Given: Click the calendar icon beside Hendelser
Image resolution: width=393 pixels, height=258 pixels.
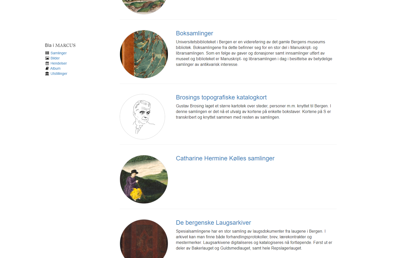Looking at the screenshot, I should [x=47, y=63].
